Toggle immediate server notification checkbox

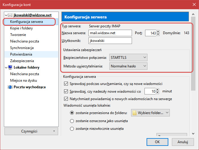point(66,99)
